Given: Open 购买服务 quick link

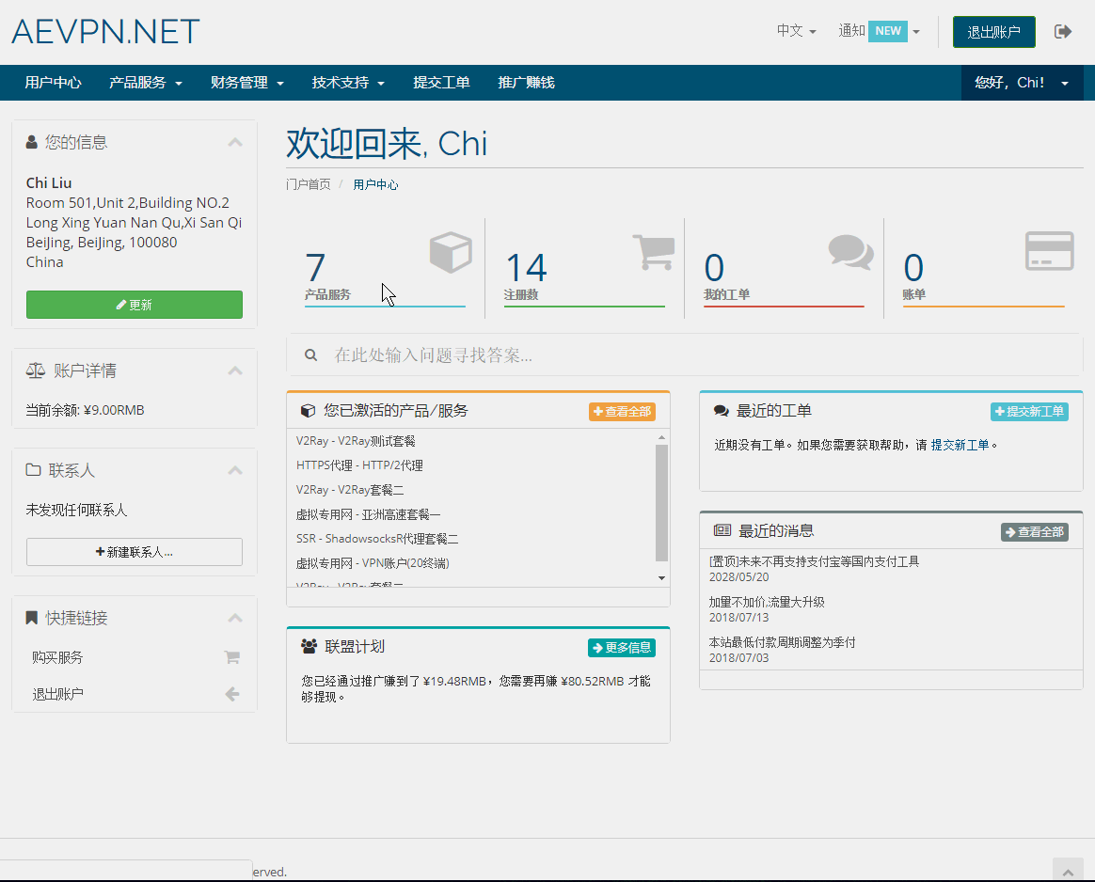Looking at the screenshot, I should point(135,657).
